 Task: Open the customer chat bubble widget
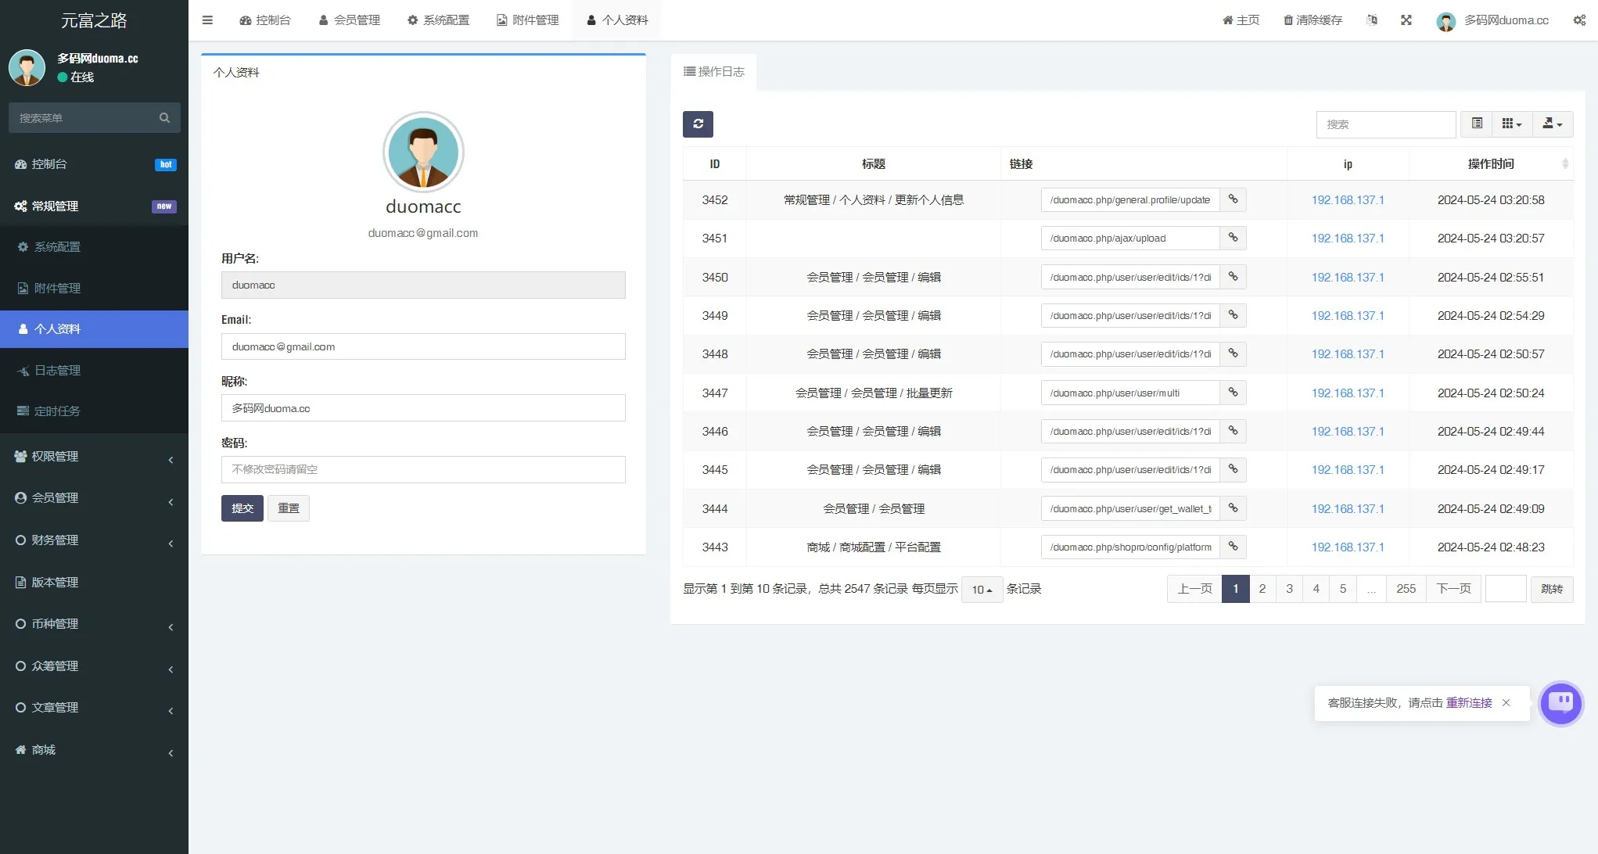pyautogui.click(x=1560, y=702)
